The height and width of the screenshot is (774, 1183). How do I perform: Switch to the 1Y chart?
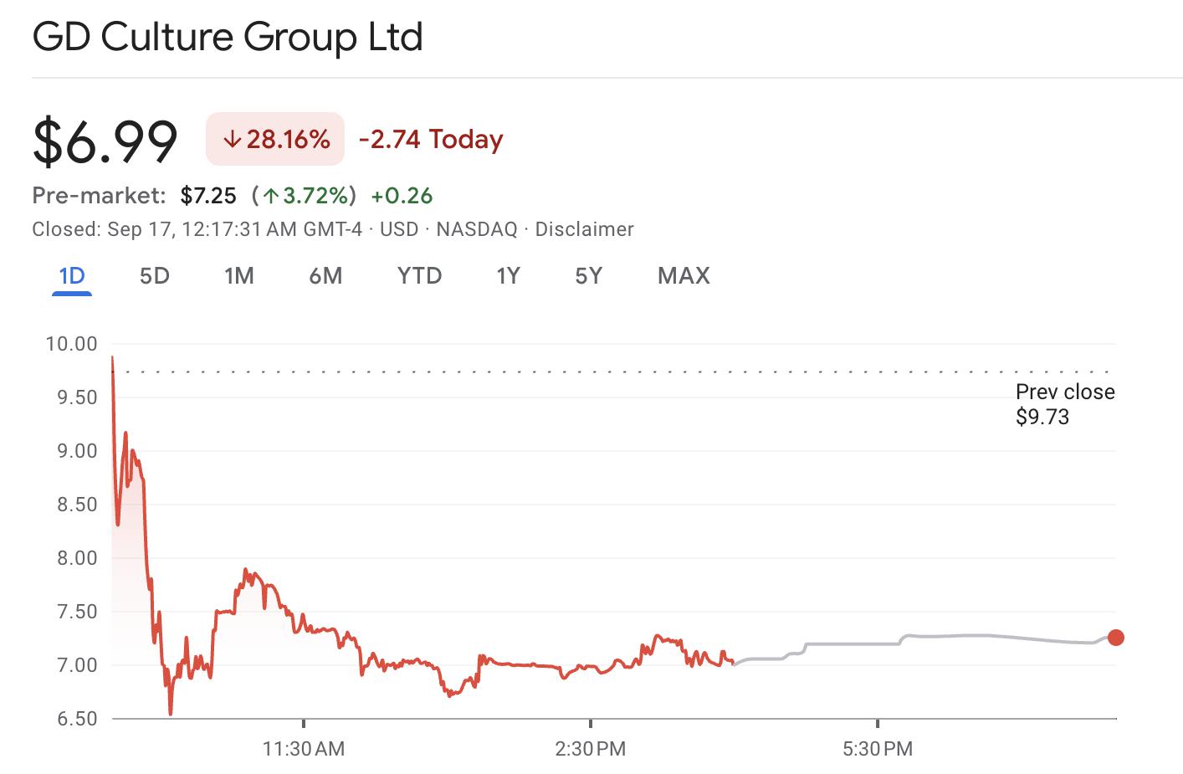click(508, 276)
